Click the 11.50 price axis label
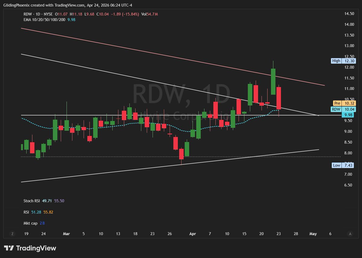This screenshot has width=362, height=258. click(349, 78)
